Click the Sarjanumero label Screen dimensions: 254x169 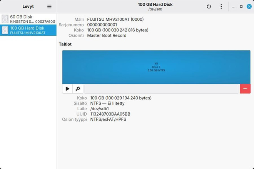[x=71, y=25]
